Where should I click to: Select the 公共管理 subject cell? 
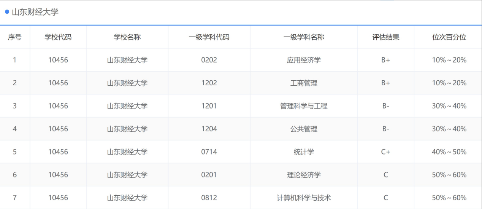click(x=304, y=129)
